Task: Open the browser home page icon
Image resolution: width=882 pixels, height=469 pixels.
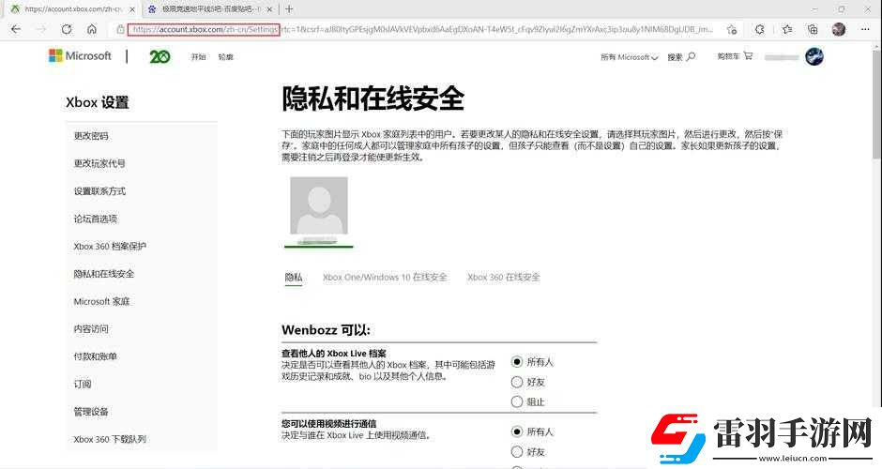Action: 92,29
